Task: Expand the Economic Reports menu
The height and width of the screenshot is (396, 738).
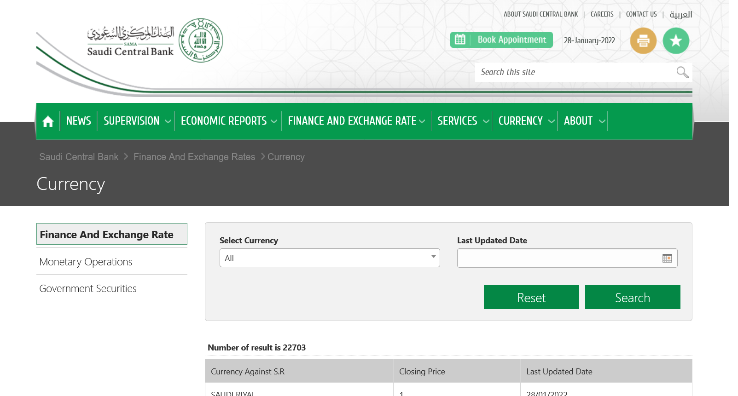Action: click(228, 121)
